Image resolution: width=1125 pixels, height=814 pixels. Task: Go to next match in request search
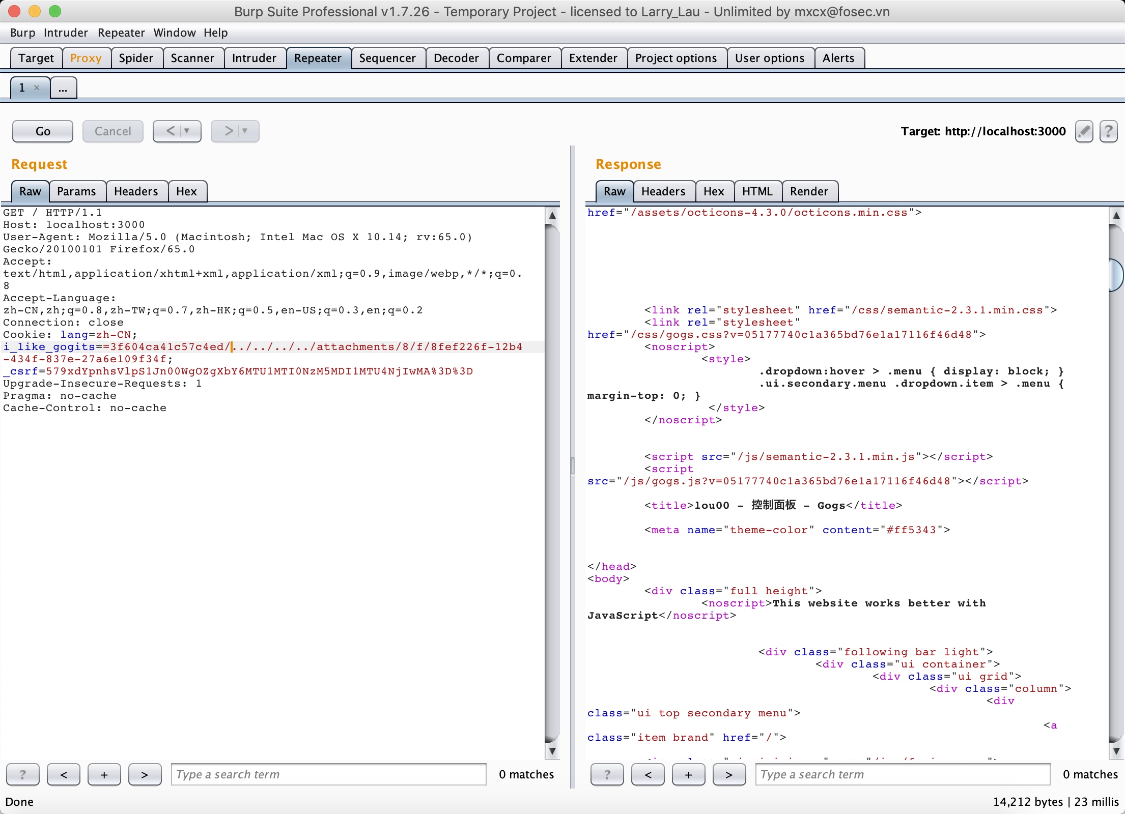click(x=145, y=774)
